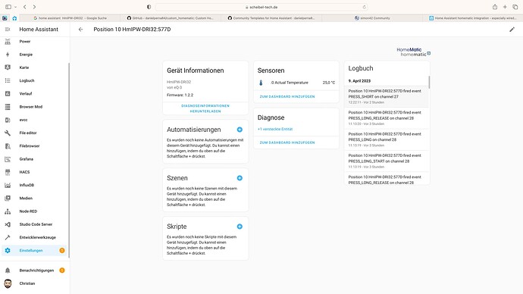The image size is (523, 294).
Task: Open the HomeMatic integration external link icon
Action: point(429,53)
